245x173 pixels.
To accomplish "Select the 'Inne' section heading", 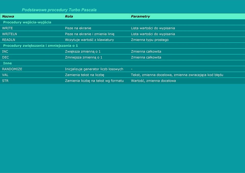I will [7, 63].
